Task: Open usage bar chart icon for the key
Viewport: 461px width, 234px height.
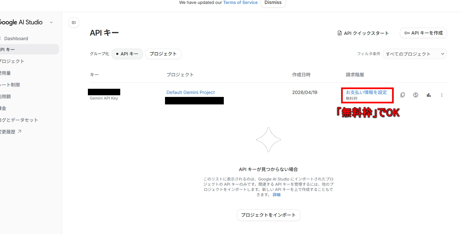Action: click(429, 95)
